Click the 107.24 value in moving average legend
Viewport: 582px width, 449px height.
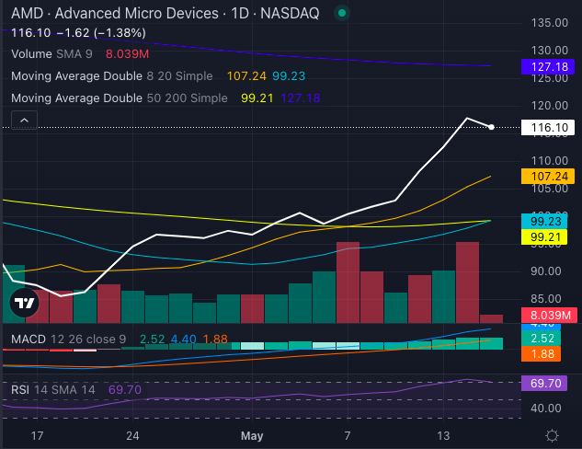coord(246,76)
